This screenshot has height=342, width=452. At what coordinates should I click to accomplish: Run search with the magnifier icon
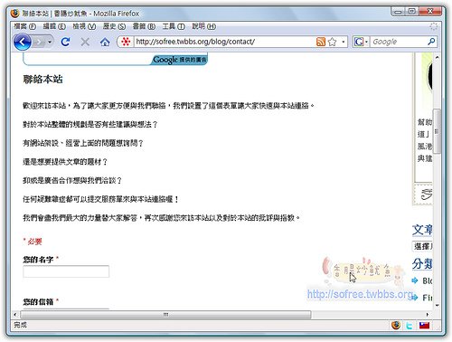pos(431,42)
